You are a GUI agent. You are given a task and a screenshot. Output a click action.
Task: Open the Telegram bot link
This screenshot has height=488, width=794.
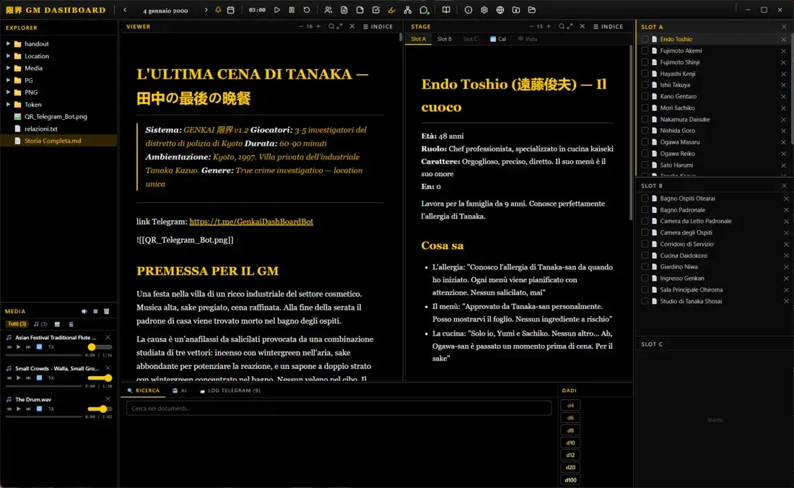pos(251,222)
